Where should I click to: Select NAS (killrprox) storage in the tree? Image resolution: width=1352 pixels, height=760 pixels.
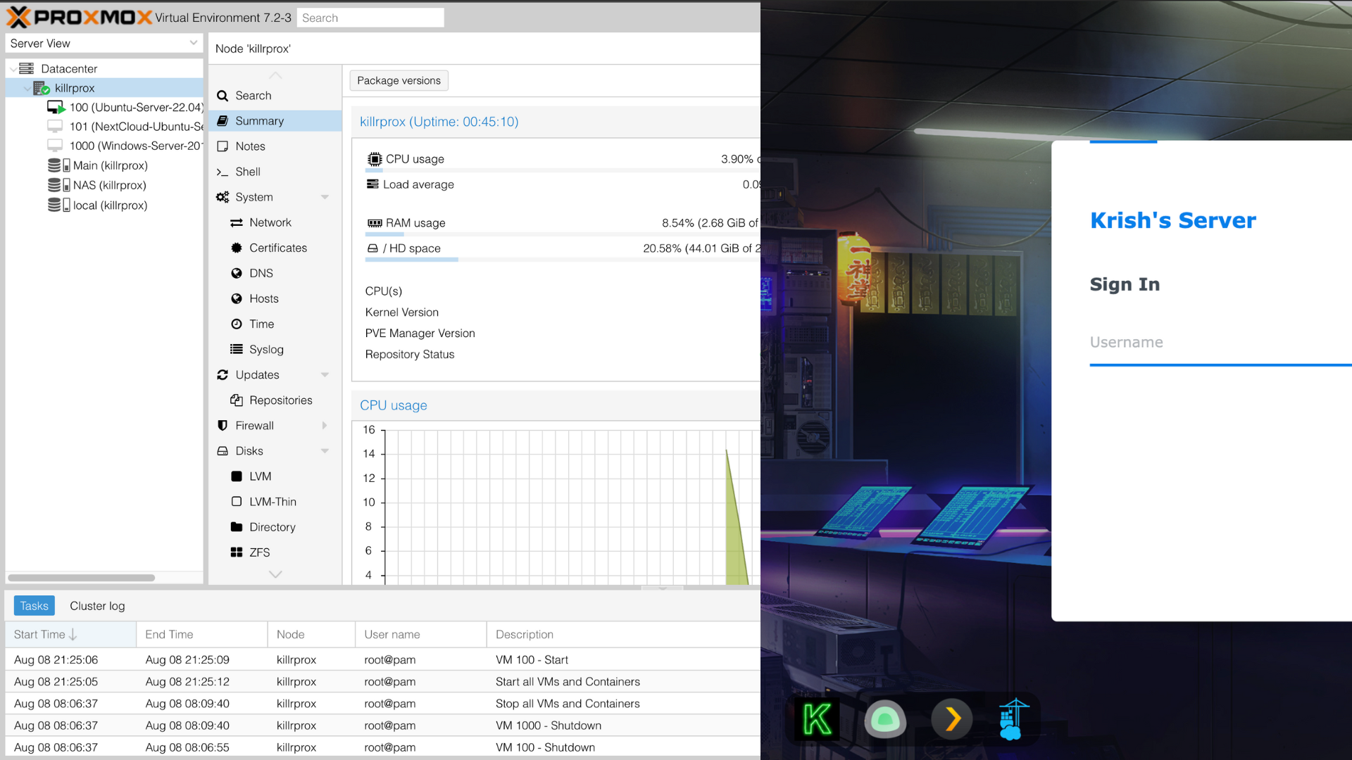(x=104, y=185)
